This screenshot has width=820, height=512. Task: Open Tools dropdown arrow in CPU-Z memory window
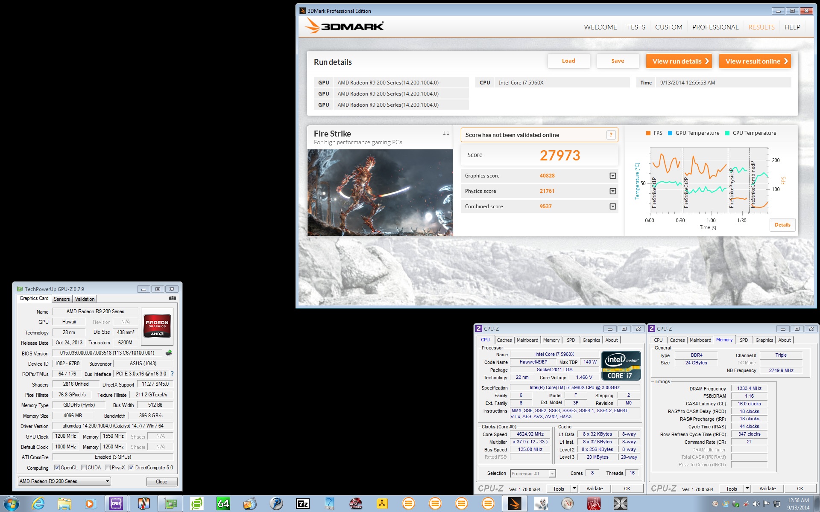click(747, 489)
